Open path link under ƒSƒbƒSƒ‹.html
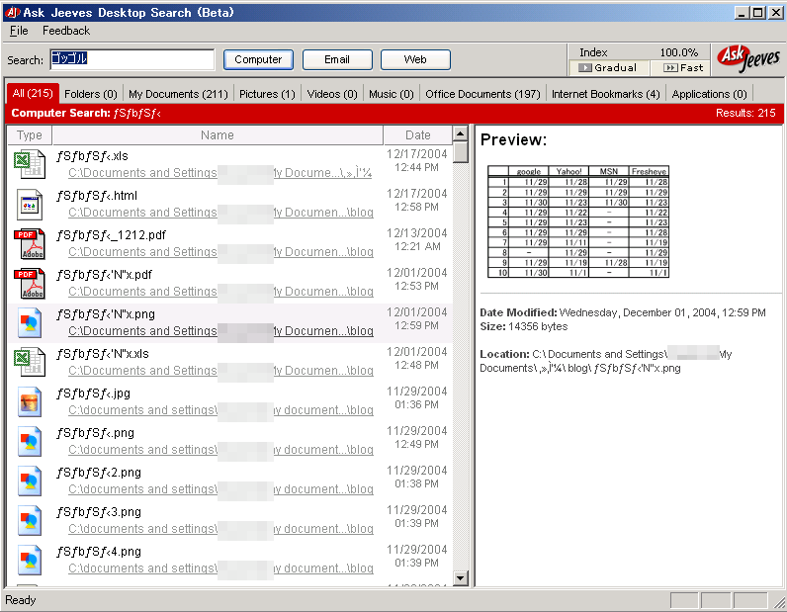 220,213
